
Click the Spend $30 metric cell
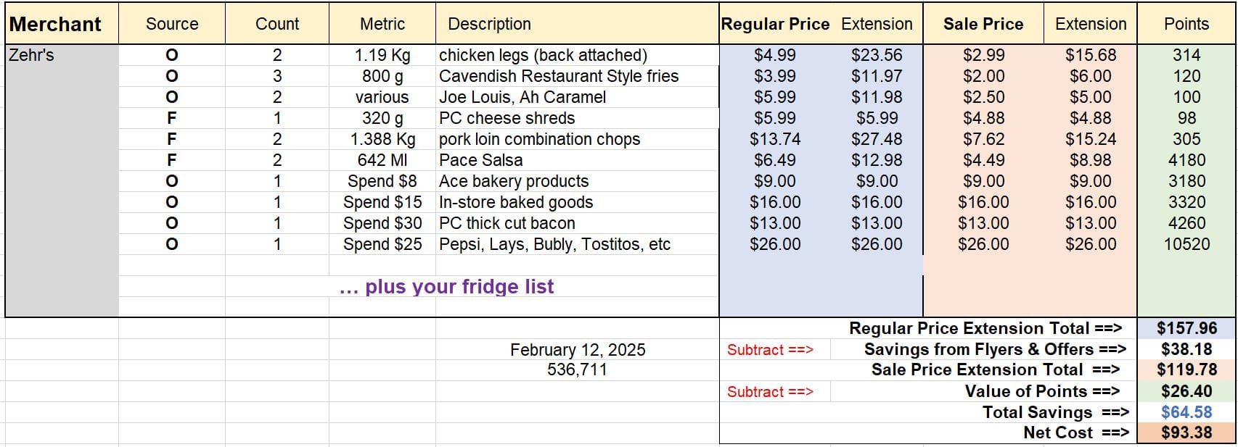pyautogui.click(x=382, y=223)
